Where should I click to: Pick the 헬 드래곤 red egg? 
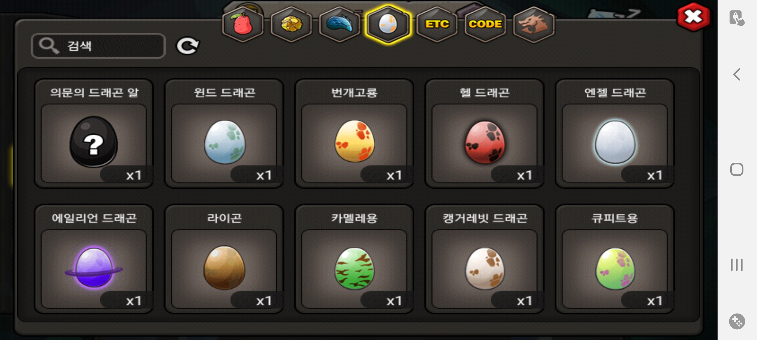point(484,133)
